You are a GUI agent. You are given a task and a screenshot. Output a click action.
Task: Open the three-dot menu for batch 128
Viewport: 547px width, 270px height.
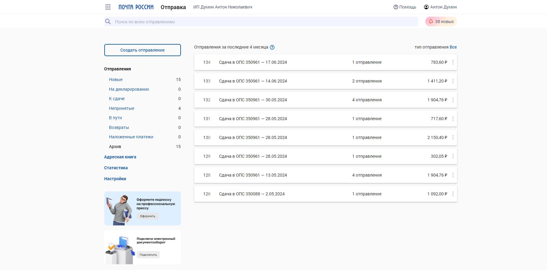[x=453, y=175]
